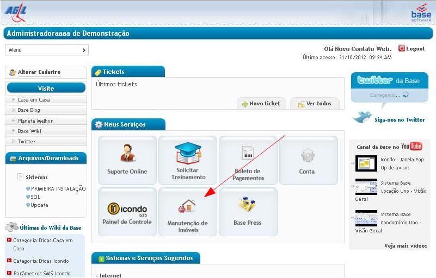This screenshot has width=436, height=278.
Task: Click Veja mais vídeos link
Action: (406, 246)
